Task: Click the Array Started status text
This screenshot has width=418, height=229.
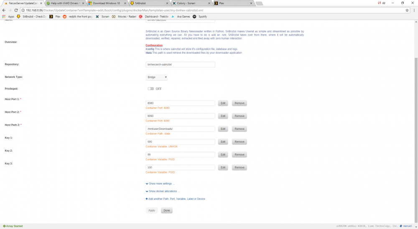Action: [13, 226]
